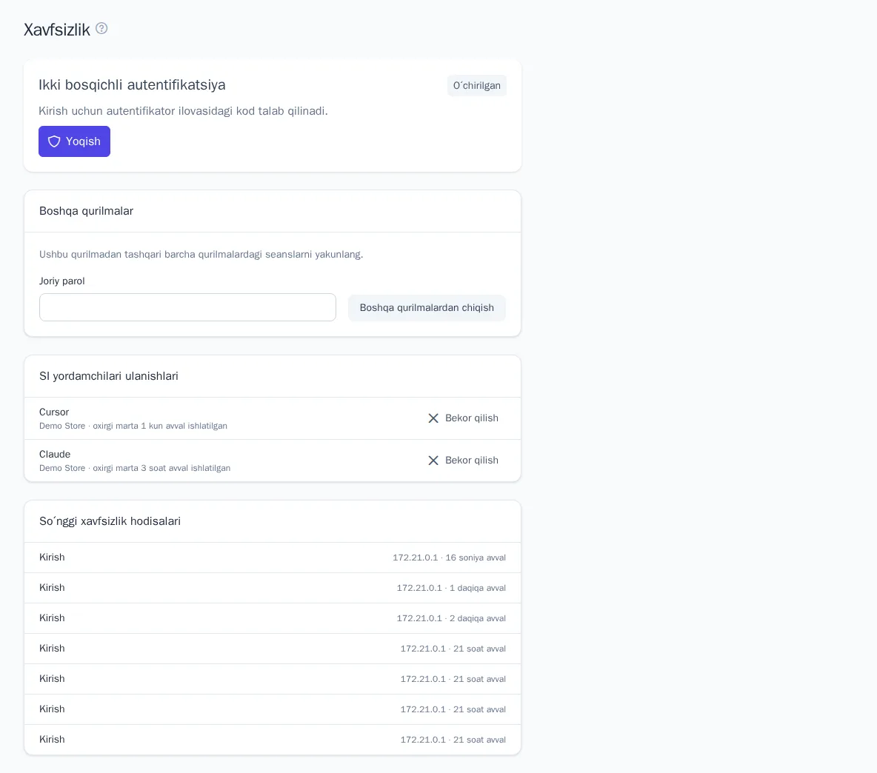Click the So'nggi xavfsizlik hodisalari header

point(110,521)
